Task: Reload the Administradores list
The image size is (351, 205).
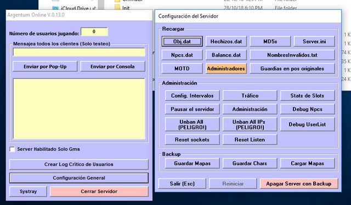Action: pyautogui.click(x=226, y=69)
